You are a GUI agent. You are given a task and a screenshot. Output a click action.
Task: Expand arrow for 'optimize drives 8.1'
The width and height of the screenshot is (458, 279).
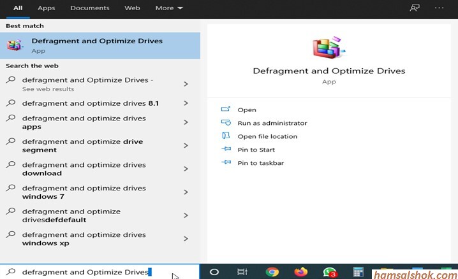point(186,103)
